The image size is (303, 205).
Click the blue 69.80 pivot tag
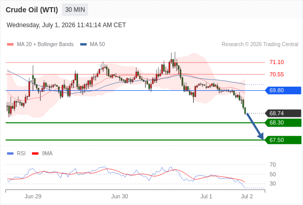point(283,90)
